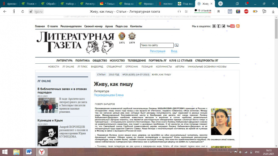This screenshot has height=156, width=278.
Task: Open the RSS feed icon
Action: pyautogui.click(x=238, y=26)
